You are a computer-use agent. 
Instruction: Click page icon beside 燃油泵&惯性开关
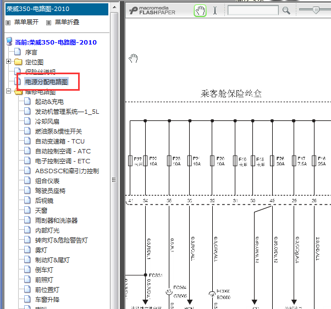27,131
